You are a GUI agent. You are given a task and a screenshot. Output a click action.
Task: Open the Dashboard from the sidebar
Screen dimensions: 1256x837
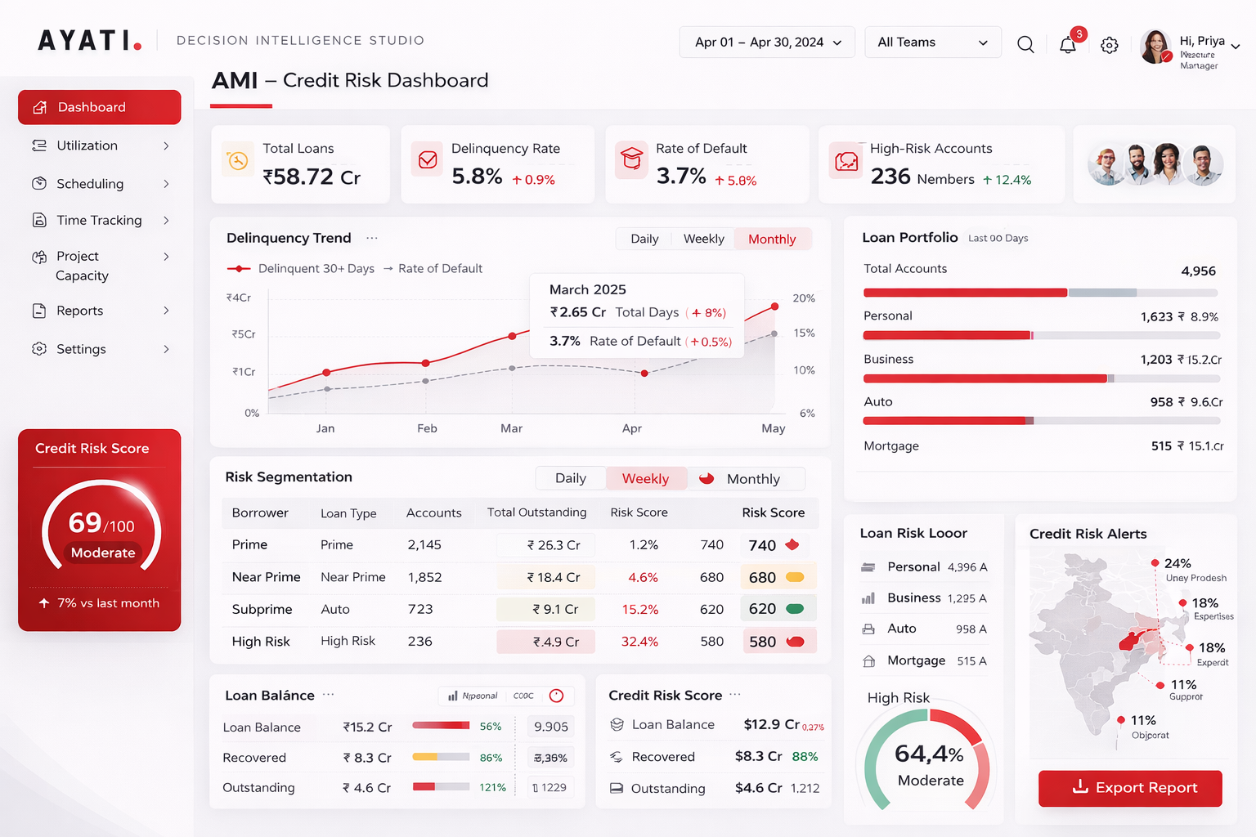pyautogui.click(x=91, y=107)
